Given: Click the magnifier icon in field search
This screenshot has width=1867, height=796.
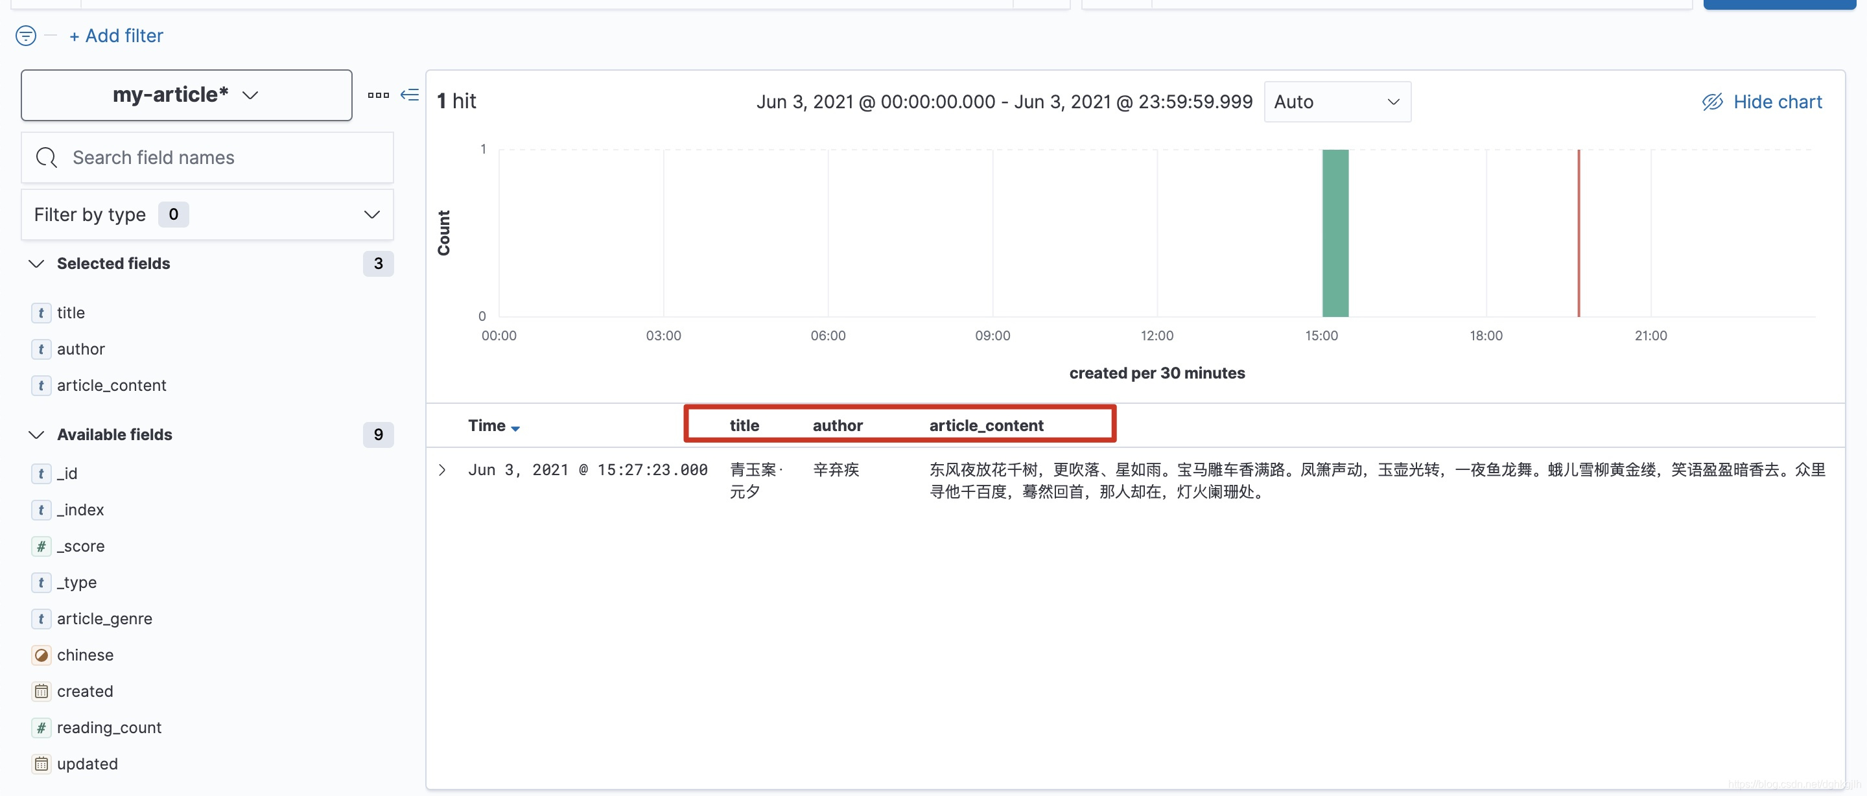Looking at the screenshot, I should pyautogui.click(x=47, y=158).
